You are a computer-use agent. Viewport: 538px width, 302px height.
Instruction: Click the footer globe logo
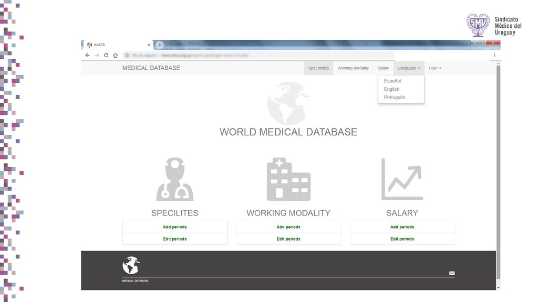[x=131, y=265]
